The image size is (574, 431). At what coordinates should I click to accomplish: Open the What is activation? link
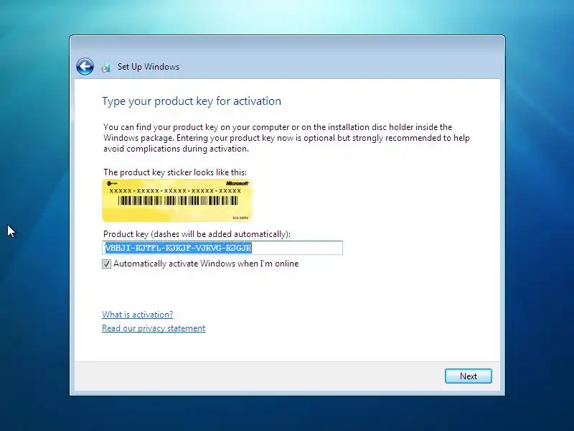click(x=137, y=315)
